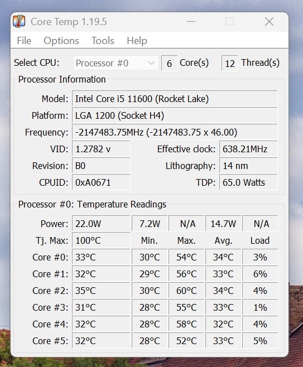
Task: Click the Core Temp thermometer app icon
Action: (19, 22)
